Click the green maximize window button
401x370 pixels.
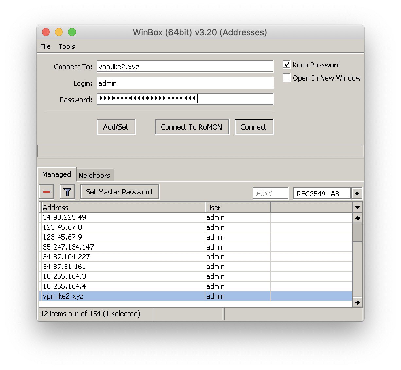tap(72, 32)
